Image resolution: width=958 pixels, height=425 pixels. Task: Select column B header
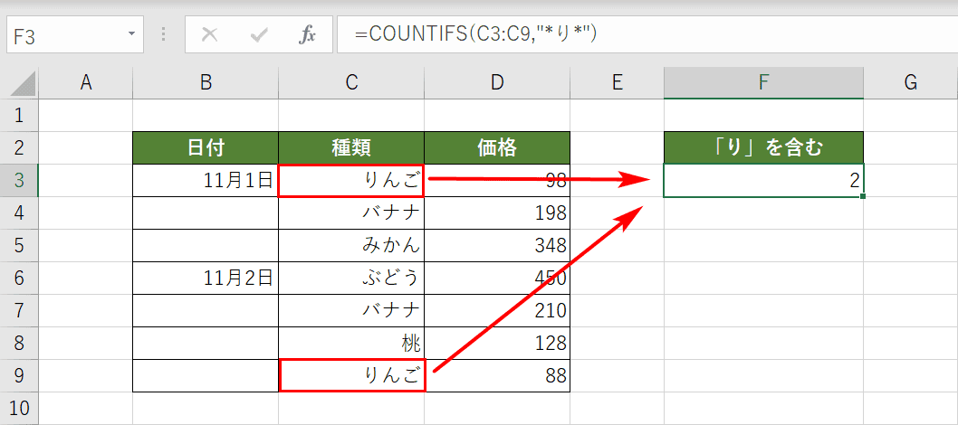coord(206,82)
